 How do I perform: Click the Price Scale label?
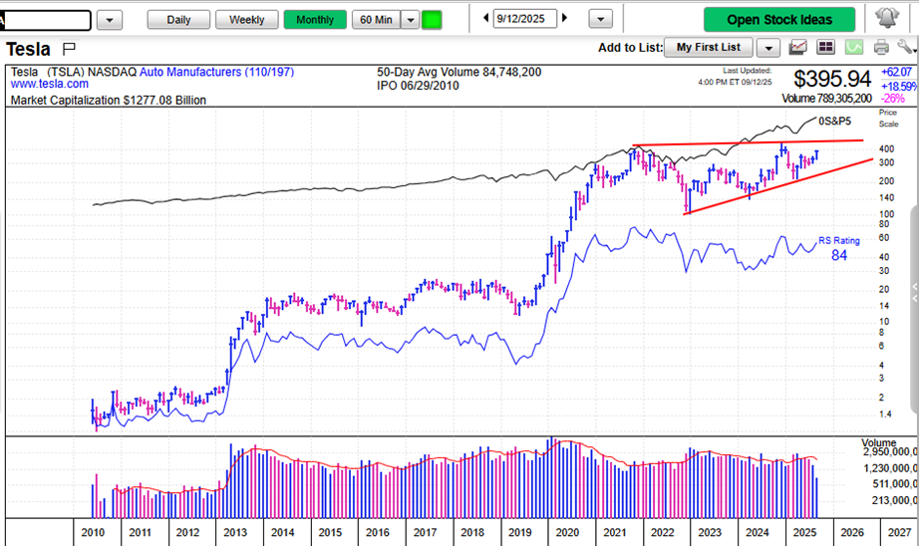(x=888, y=118)
